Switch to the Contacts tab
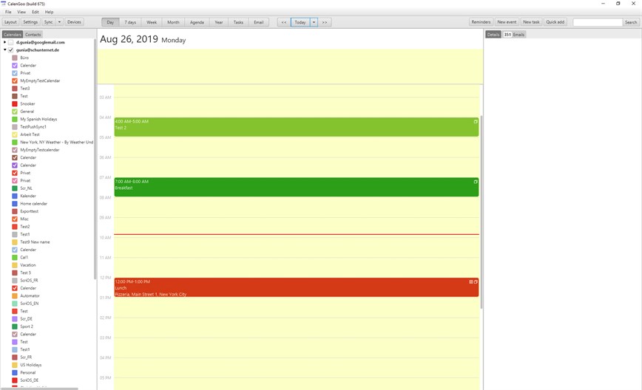 click(33, 35)
